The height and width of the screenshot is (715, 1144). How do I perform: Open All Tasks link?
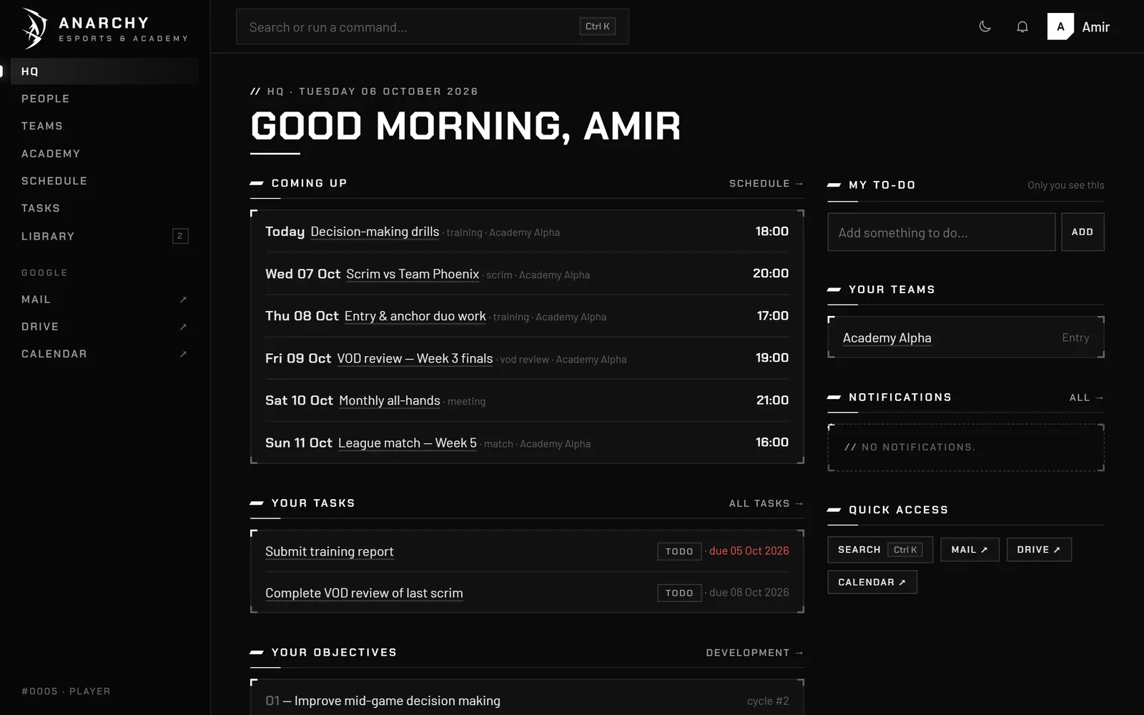[x=766, y=503]
